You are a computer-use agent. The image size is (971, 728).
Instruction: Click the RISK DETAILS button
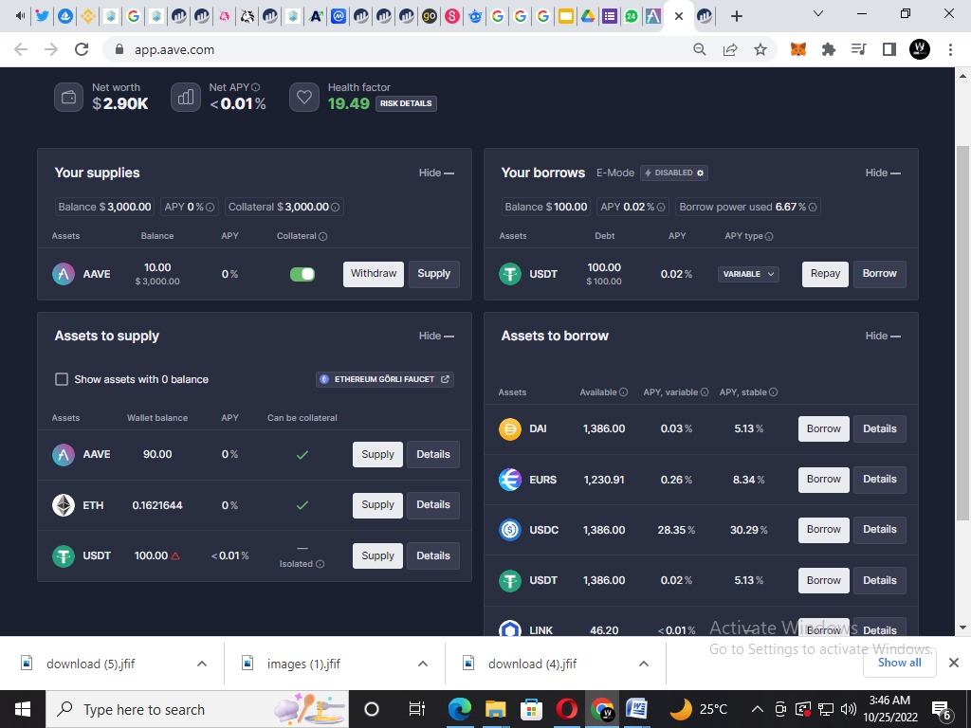pyautogui.click(x=405, y=104)
